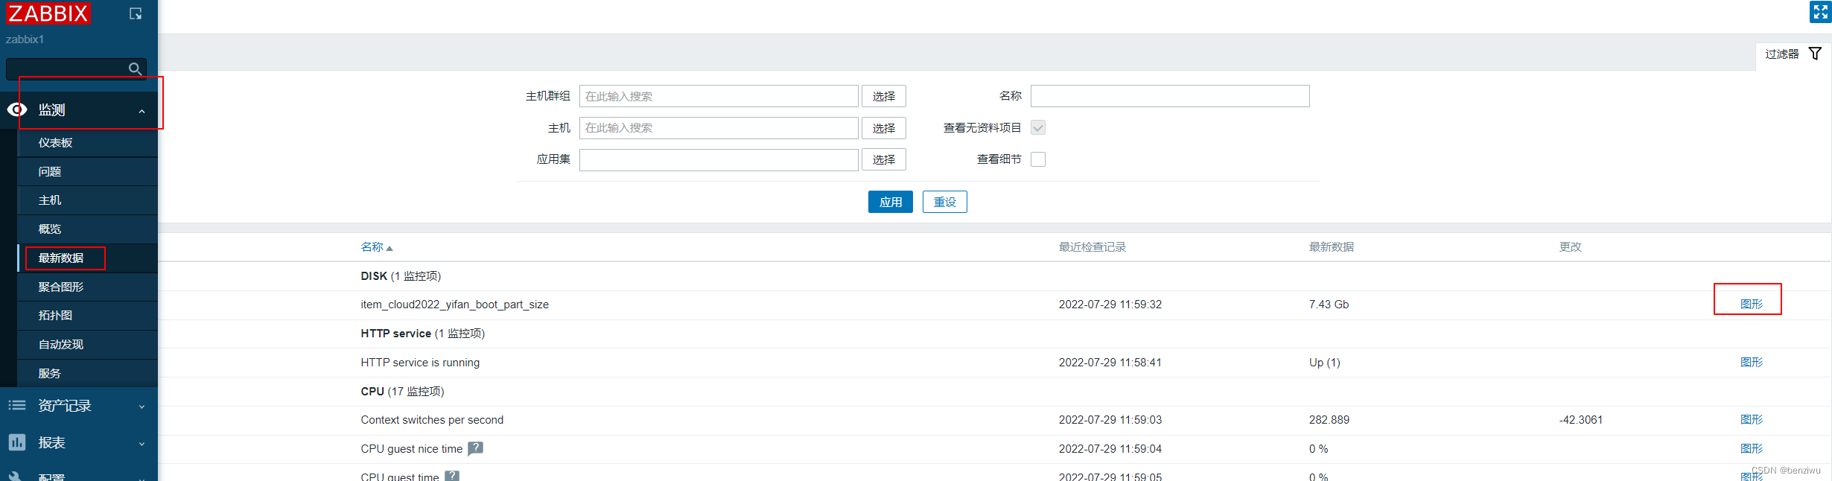Viewport: 1832px width, 481px height.
Task: Toggle fullscreen kiosk mode icon
Action: coord(1820,12)
